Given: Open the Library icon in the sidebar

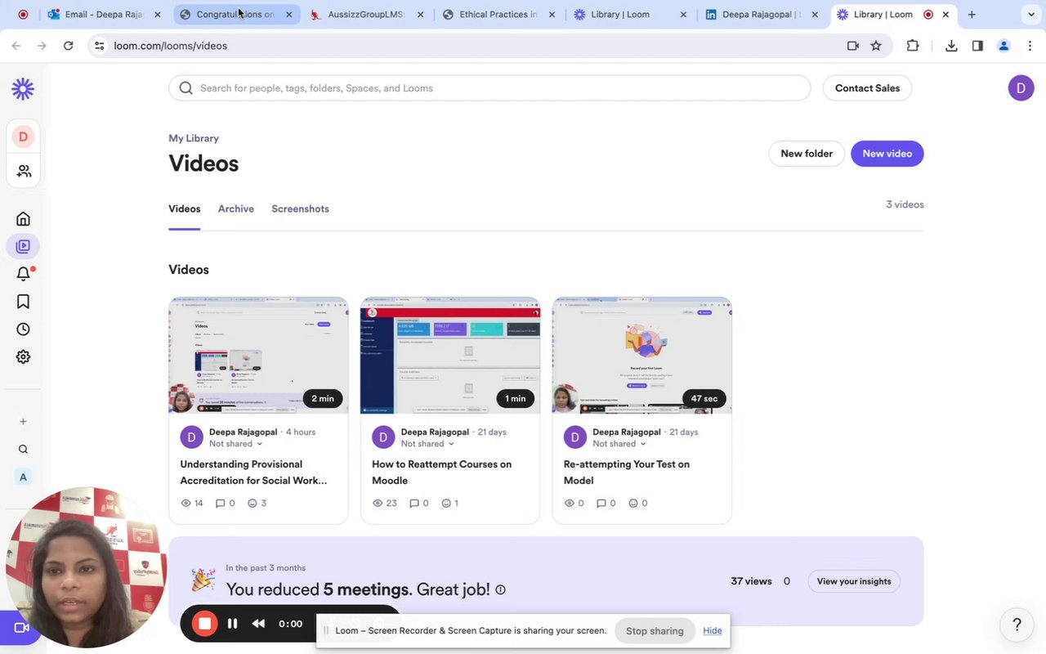Looking at the screenshot, I should point(23,246).
